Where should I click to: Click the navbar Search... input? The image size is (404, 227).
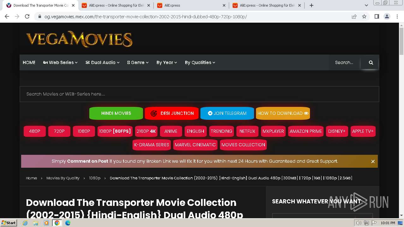(345, 62)
